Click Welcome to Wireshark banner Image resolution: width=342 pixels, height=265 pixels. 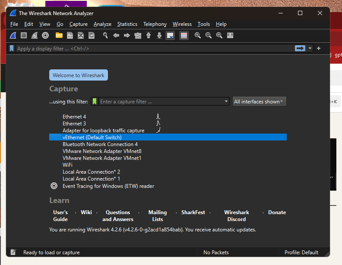pyautogui.click(x=79, y=75)
